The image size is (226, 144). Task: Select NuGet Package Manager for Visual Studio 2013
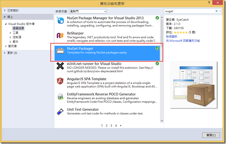(x=105, y=18)
